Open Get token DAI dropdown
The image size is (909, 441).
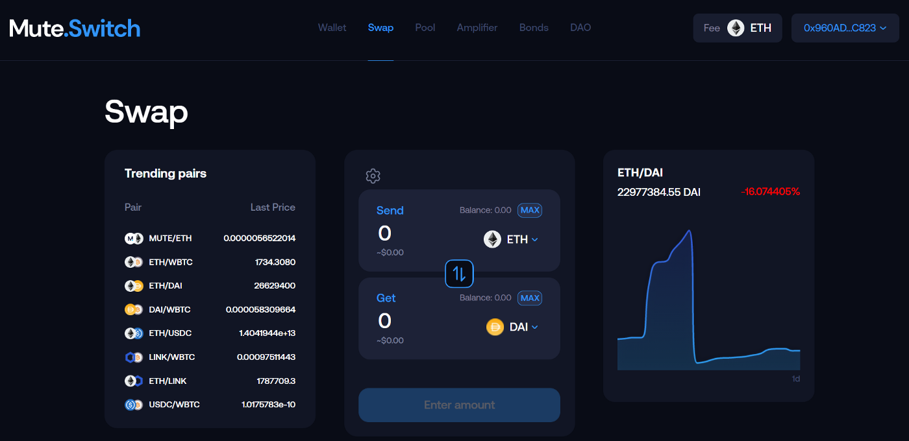click(x=512, y=327)
